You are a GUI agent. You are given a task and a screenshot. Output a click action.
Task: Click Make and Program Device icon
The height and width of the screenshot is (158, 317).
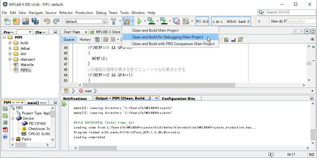pyautogui.click(x=151, y=21)
